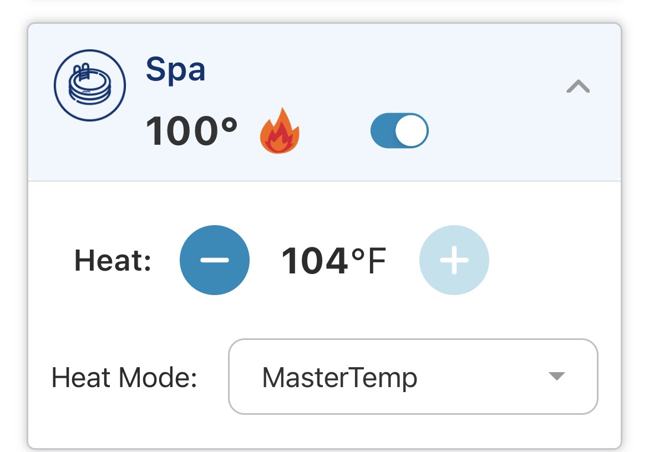649x452 pixels.
Task: Collapse the Spa panel
Action: [578, 86]
